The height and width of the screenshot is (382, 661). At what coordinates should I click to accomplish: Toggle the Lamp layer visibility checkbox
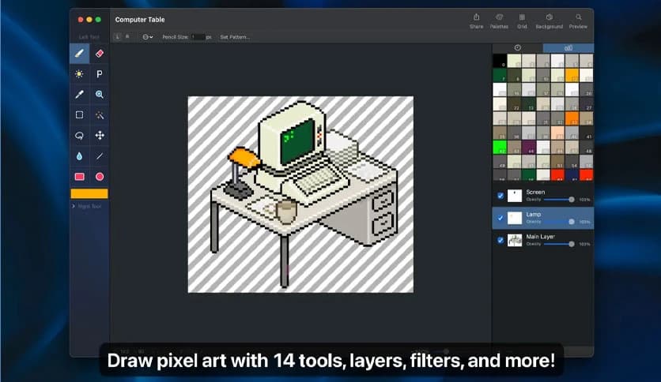coord(500,218)
